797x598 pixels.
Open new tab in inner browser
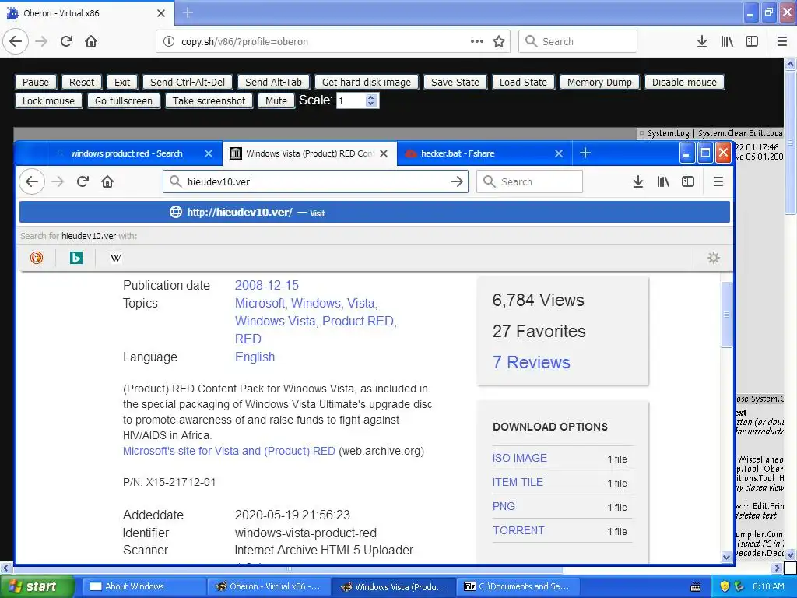click(x=585, y=153)
